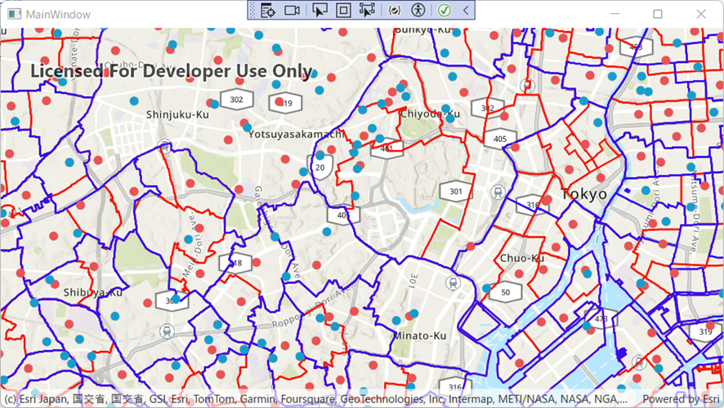Click the Esri Japan attribution text
724x408 pixels.
point(35,399)
